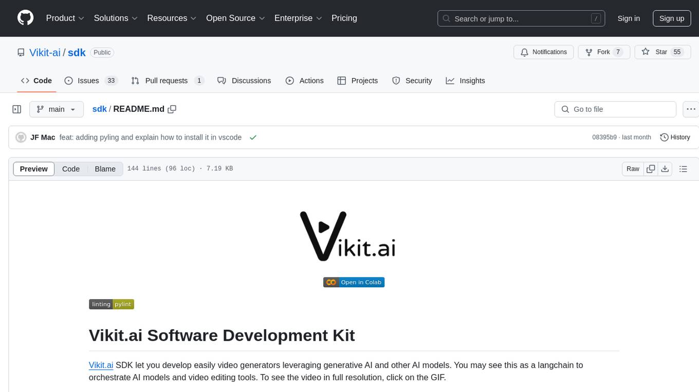This screenshot has height=392, width=699.
Task: Click the Open in Colab badge
Action: pos(354,282)
